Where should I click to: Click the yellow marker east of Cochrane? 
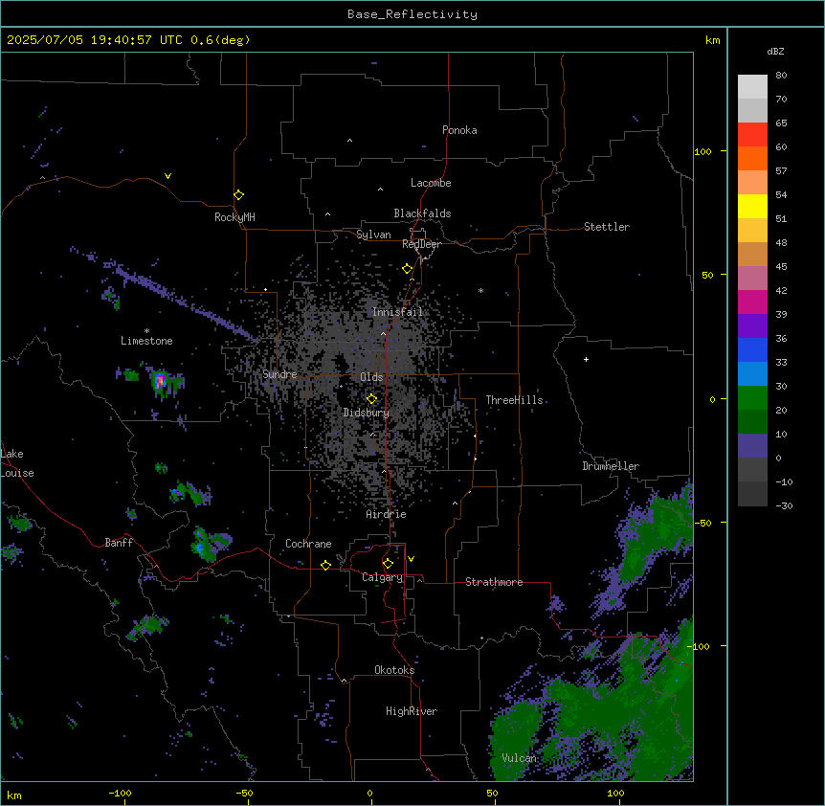(325, 565)
